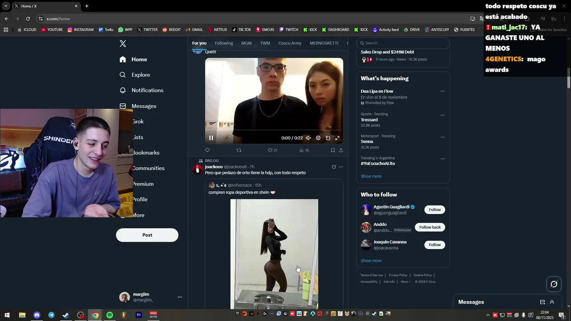Share the video post
The image size is (571, 321).
pos(341,150)
